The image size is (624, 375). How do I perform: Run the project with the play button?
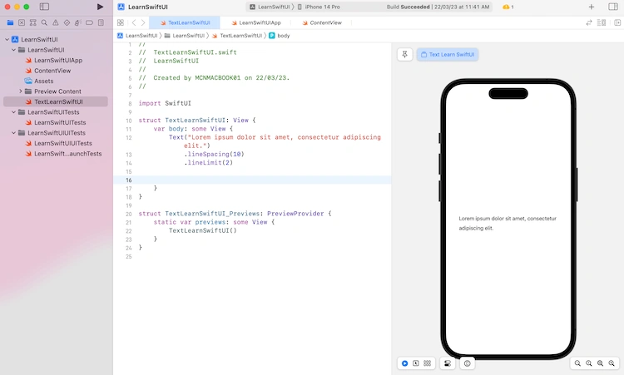100,7
